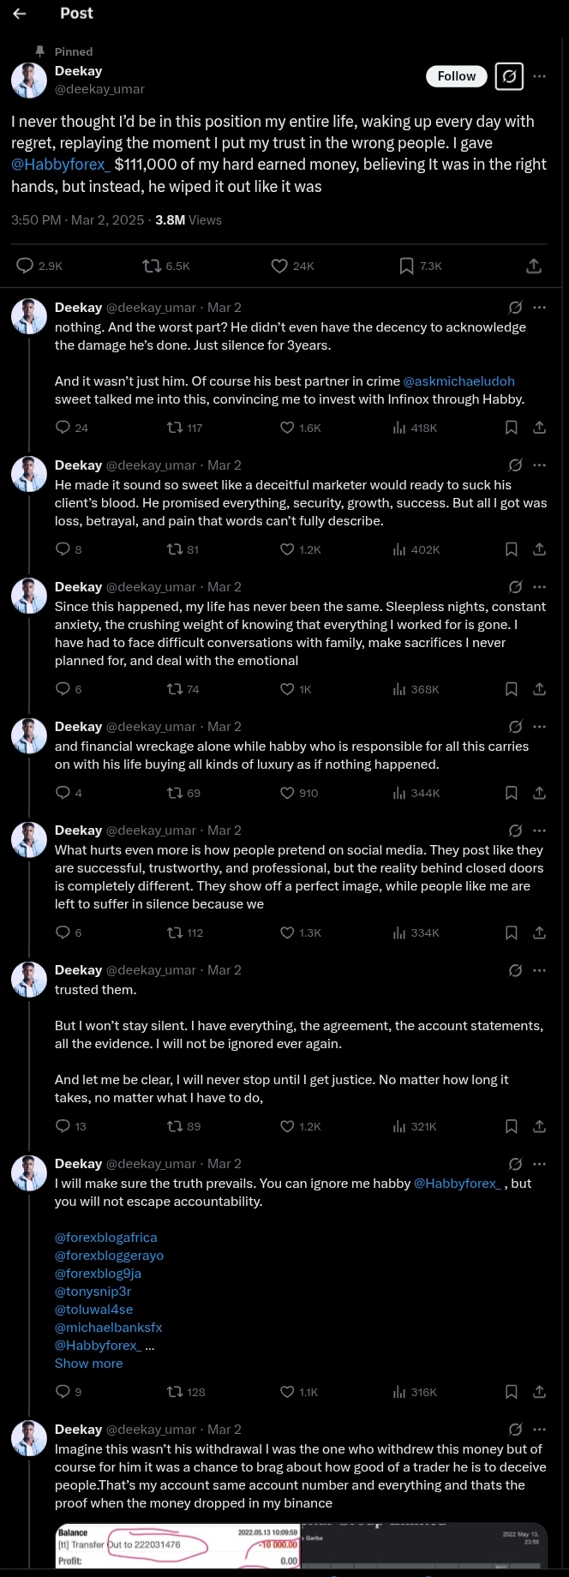Open more options on the 'trusted them.' reply

(540, 970)
